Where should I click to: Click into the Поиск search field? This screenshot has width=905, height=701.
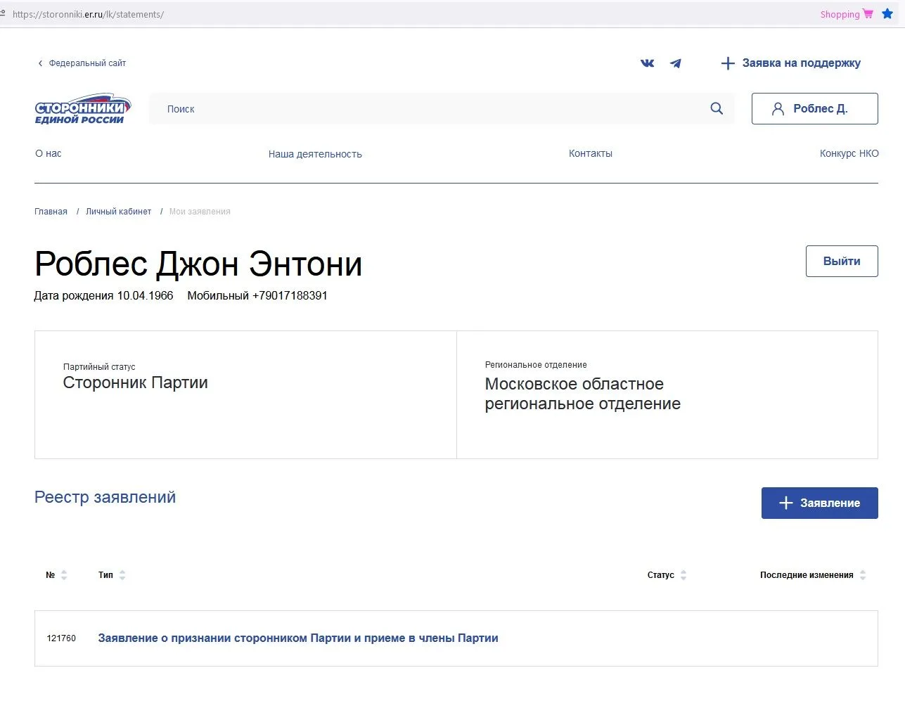pos(422,109)
